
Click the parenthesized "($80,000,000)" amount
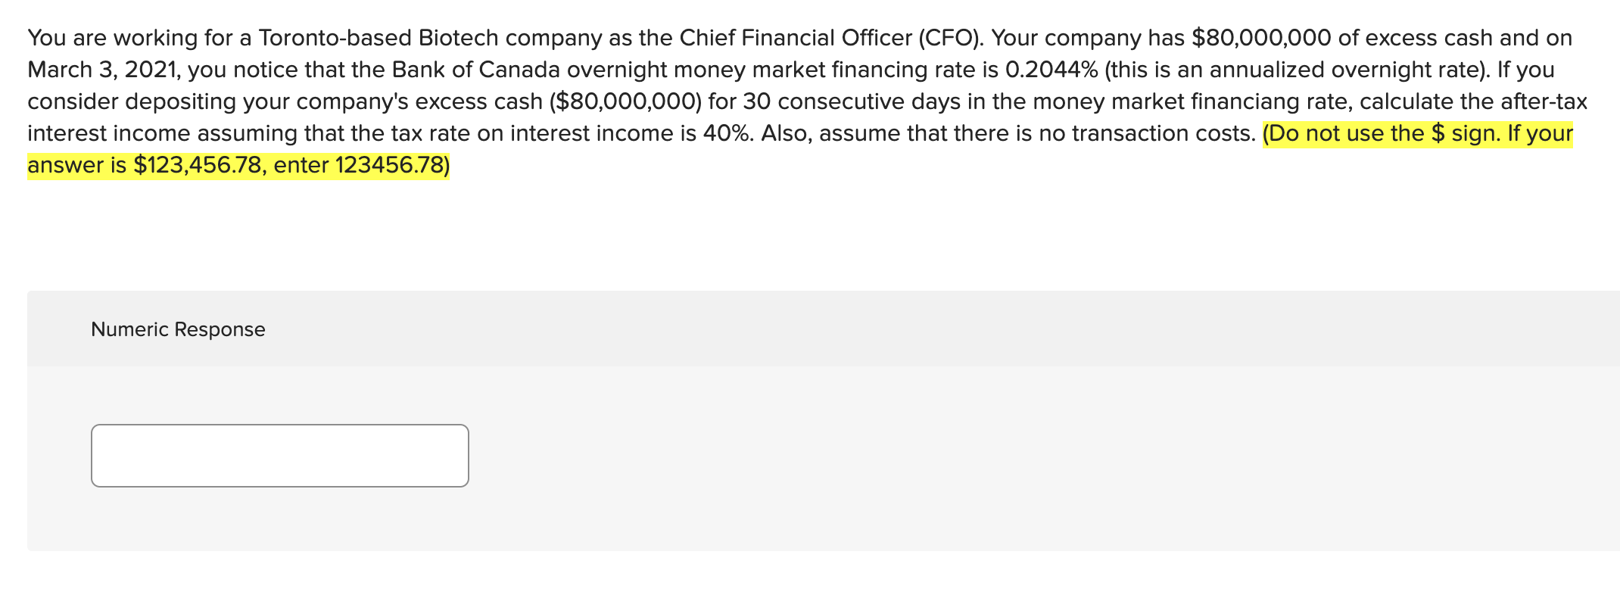[625, 102]
